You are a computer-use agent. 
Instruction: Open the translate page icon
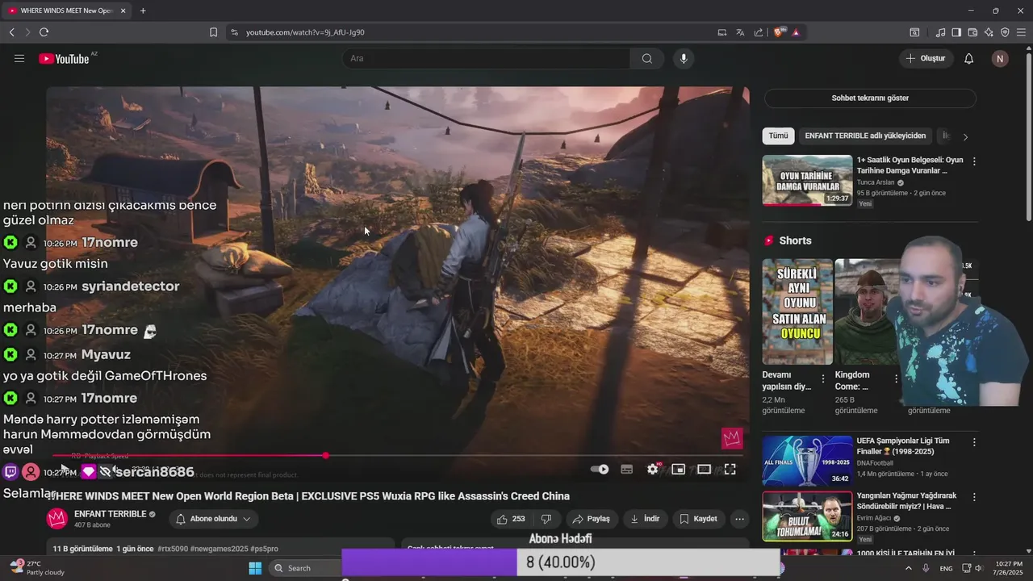pos(740,32)
